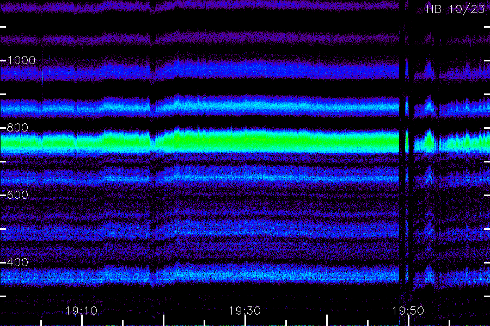Click the 400 frequency axis label

(17, 262)
